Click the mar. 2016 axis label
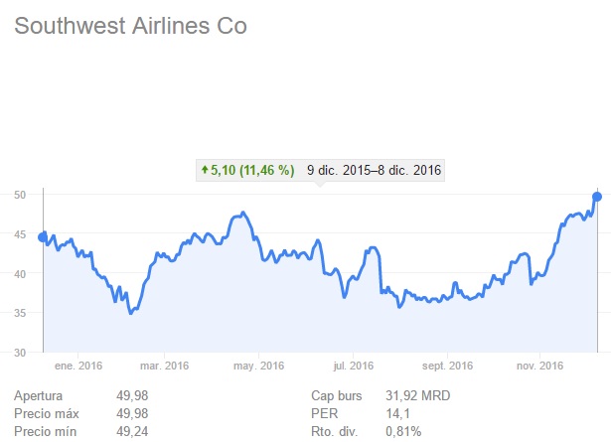 (x=164, y=366)
